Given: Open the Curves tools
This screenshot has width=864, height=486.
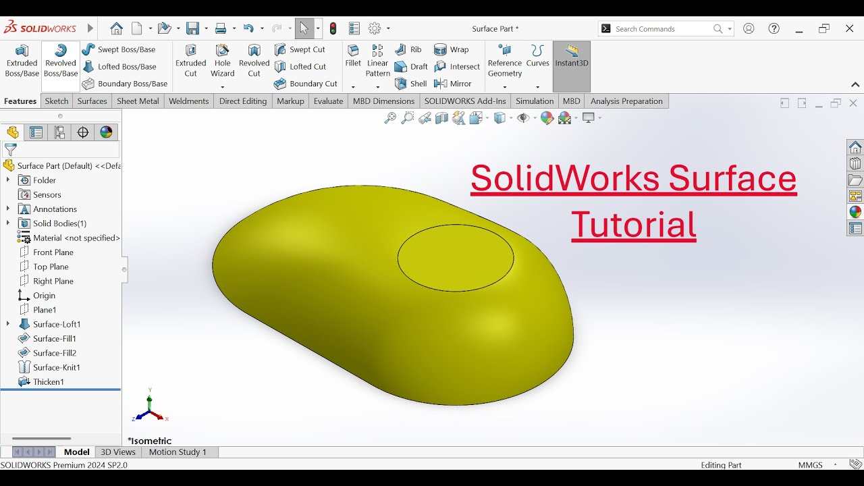Looking at the screenshot, I should coord(537,57).
